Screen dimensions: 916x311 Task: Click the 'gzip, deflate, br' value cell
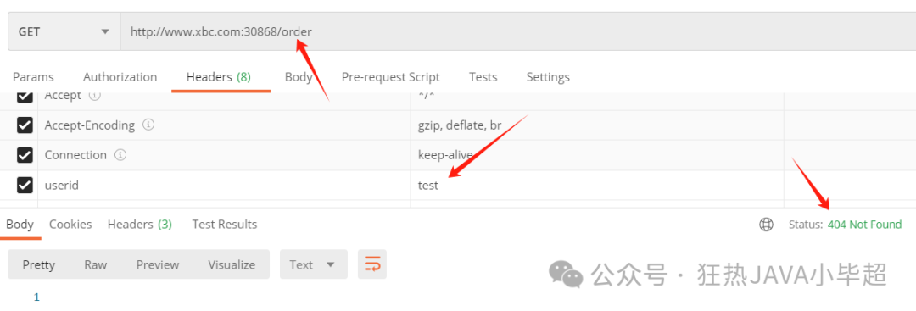coord(596,125)
